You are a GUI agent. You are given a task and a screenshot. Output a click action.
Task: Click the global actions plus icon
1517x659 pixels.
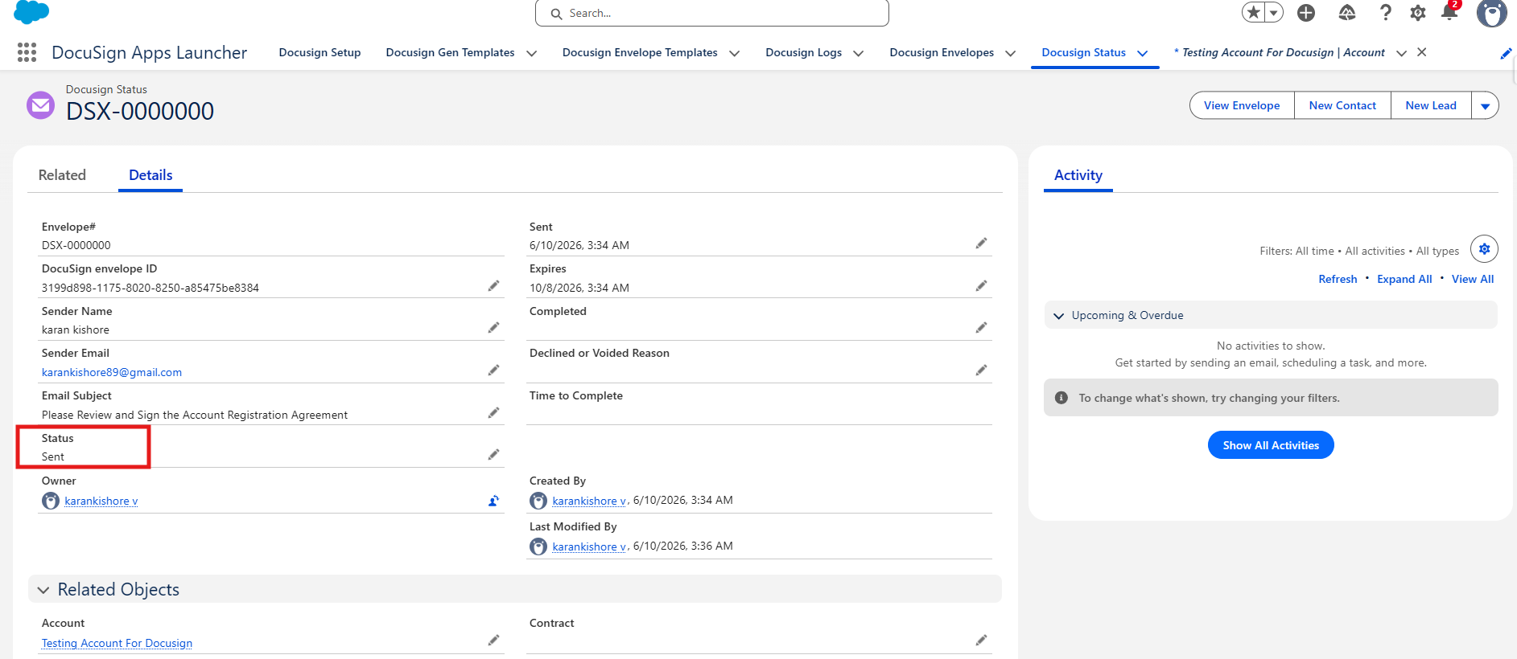1306,12
